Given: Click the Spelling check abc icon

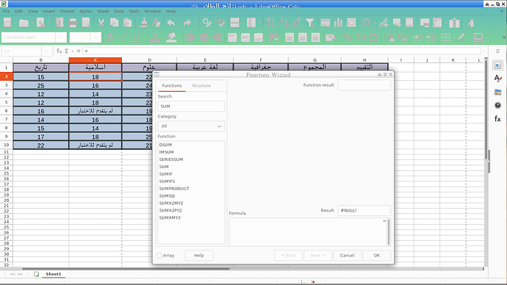Looking at the screenshot, I should click(220, 23).
